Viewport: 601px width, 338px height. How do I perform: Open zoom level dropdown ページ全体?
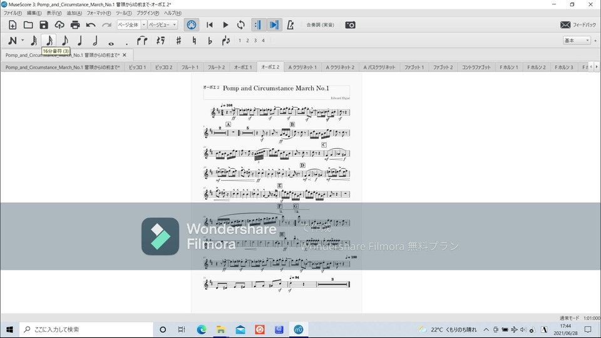click(x=131, y=25)
